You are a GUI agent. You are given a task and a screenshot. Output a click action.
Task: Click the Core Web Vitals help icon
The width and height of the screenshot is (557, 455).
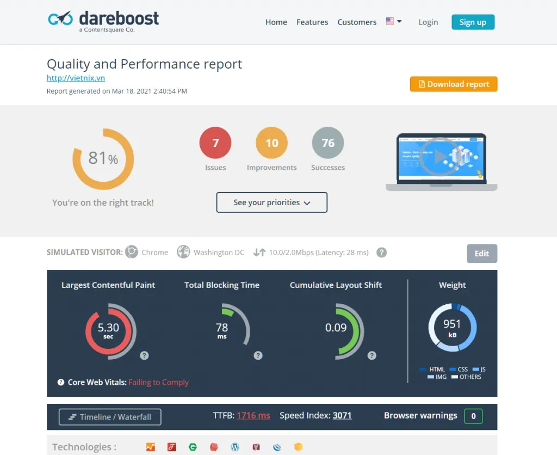60,382
